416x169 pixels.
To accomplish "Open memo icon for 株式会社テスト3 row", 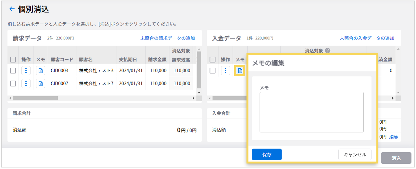I will coord(41,71).
